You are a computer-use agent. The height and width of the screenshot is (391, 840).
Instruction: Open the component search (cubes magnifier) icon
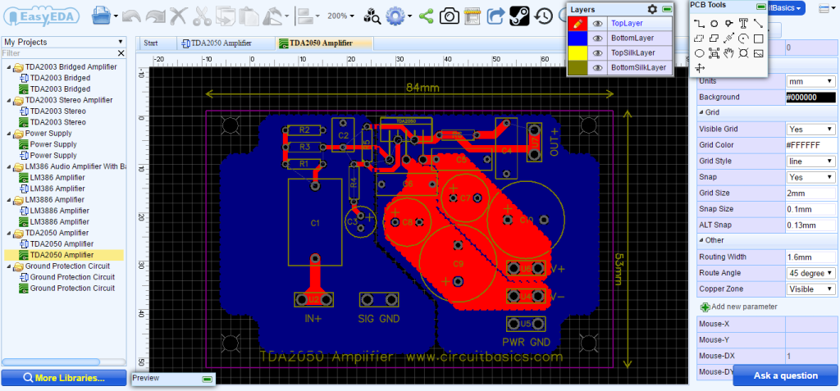pyautogui.click(x=372, y=16)
